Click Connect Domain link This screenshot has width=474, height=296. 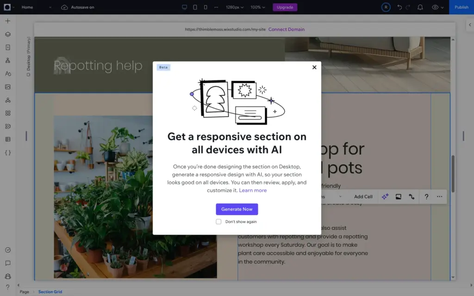tap(286, 29)
